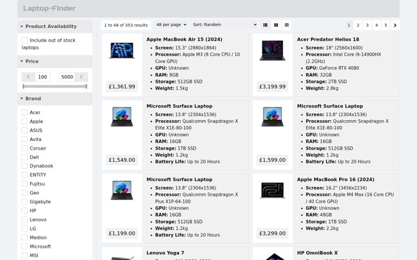Tick the Avita brand checkbox
This screenshot has height=260, width=417.
(24, 139)
